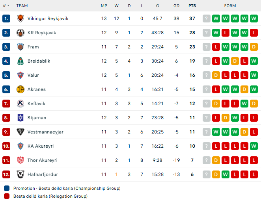Click Fram's latest draw form badge

pos(254,47)
